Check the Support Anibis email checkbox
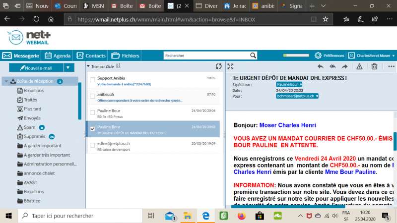Viewport: 397px width, 223px height. [93, 80]
